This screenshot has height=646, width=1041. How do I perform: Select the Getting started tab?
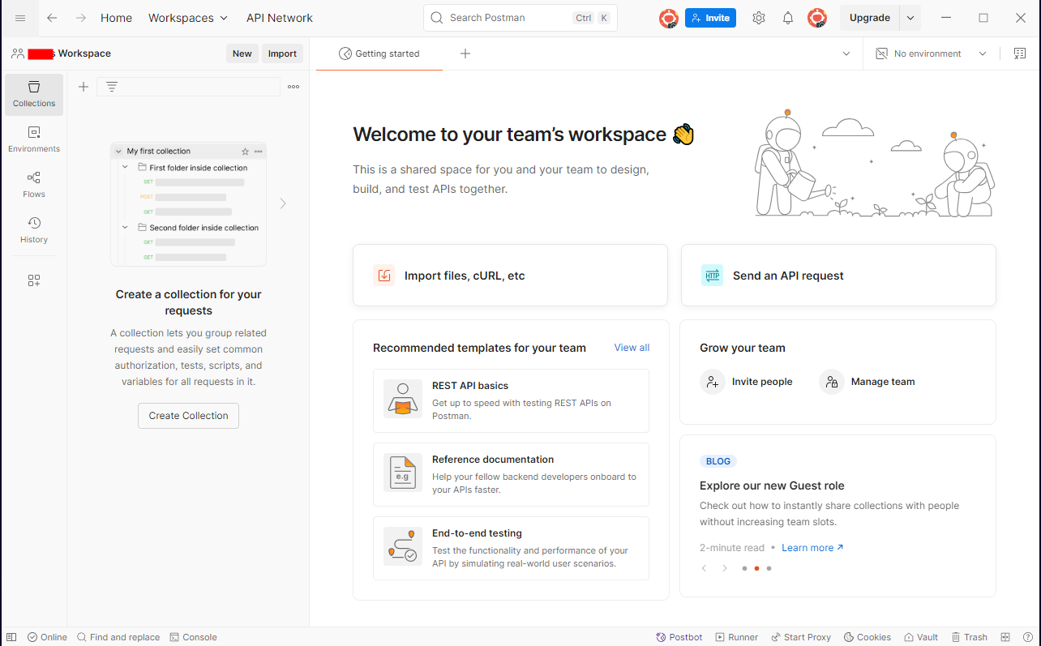(x=379, y=53)
